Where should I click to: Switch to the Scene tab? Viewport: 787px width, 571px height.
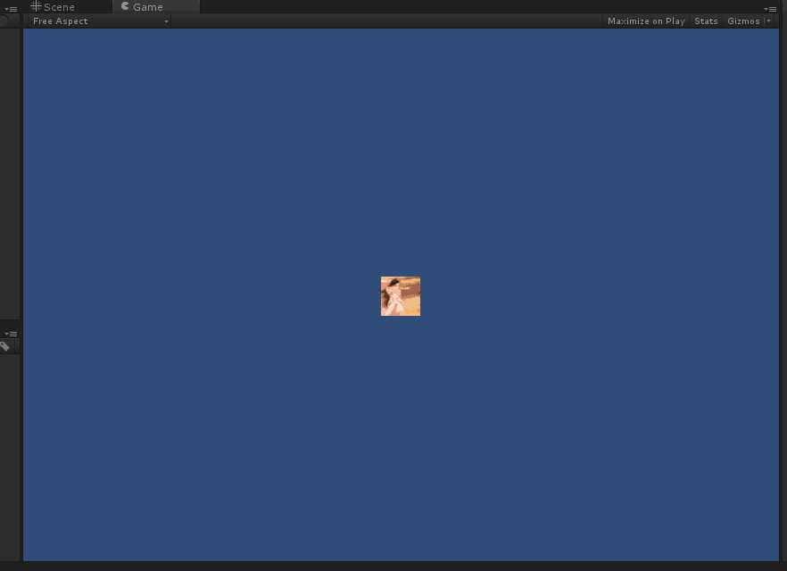(x=53, y=6)
